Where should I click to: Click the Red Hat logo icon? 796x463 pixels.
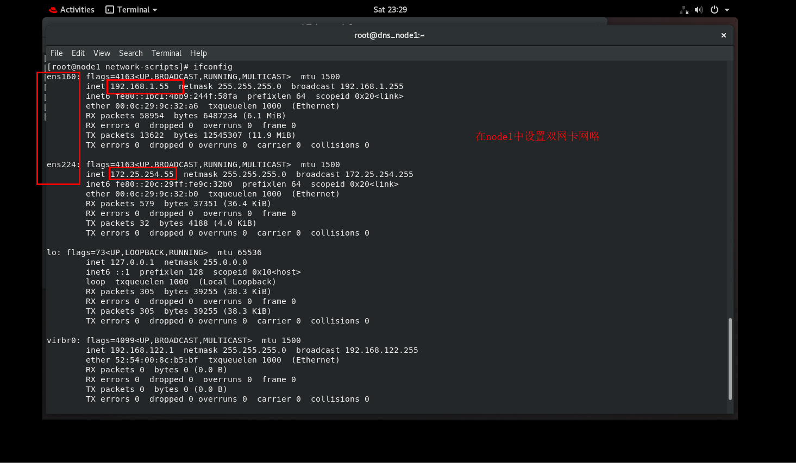point(53,10)
